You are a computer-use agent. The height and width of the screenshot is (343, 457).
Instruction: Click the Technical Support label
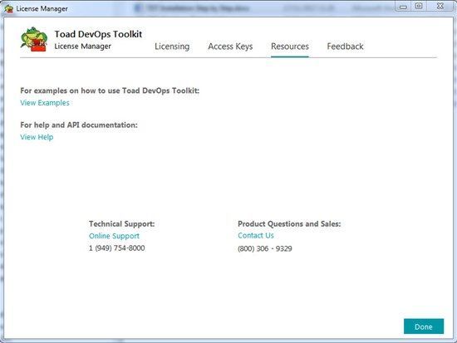[x=122, y=223]
